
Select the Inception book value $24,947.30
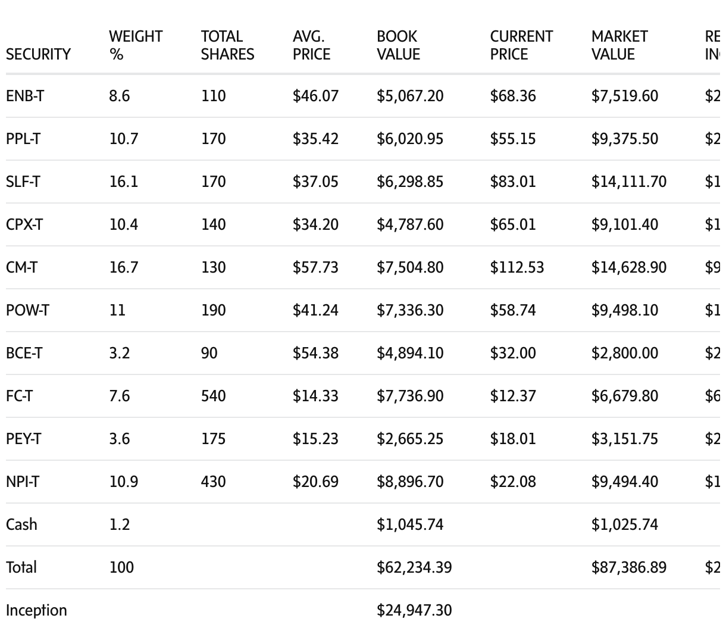(x=414, y=610)
